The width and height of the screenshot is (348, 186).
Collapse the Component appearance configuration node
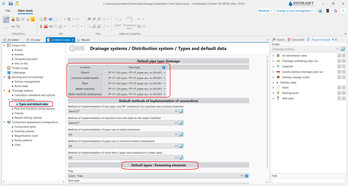(4, 122)
